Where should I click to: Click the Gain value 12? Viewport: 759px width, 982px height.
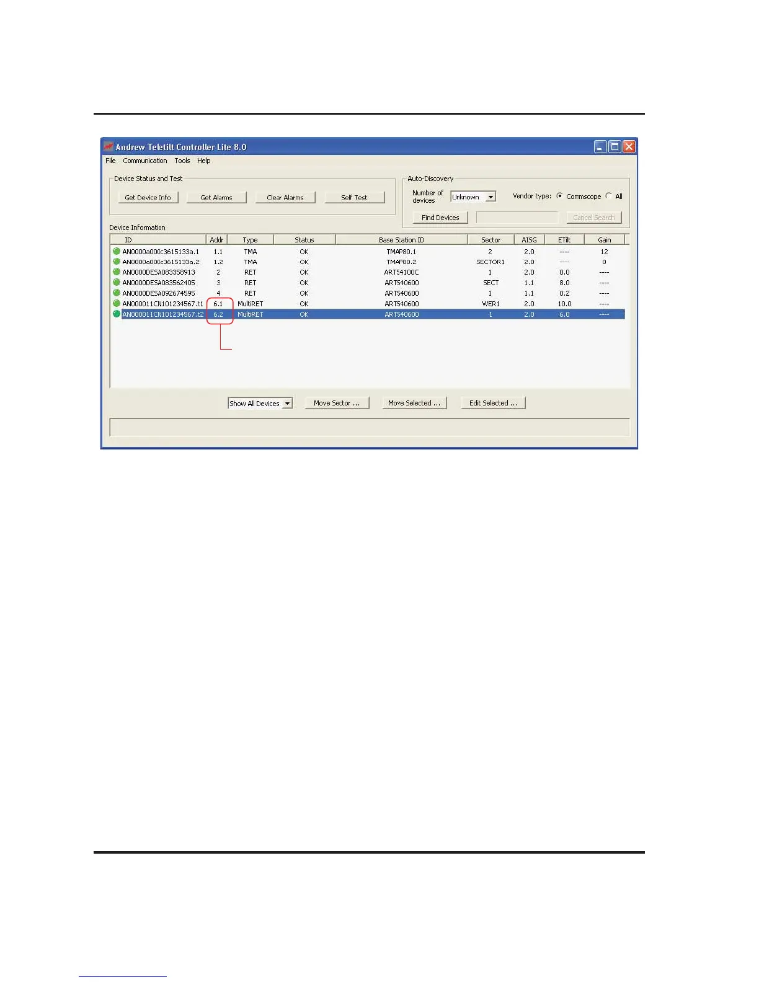tap(604, 252)
